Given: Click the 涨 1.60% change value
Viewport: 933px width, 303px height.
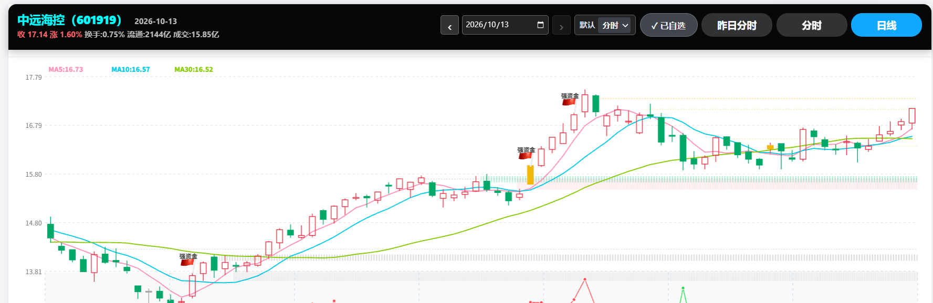Looking at the screenshot, I should pyautogui.click(x=66, y=35).
